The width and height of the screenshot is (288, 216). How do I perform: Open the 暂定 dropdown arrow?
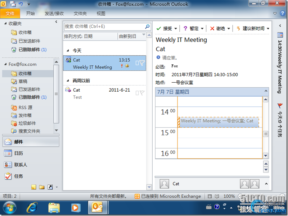tap(202, 29)
